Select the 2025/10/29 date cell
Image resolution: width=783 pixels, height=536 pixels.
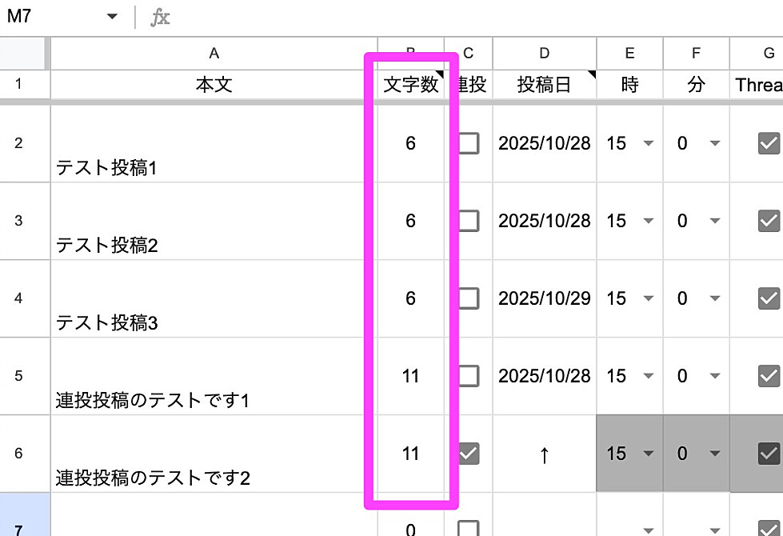544,298
